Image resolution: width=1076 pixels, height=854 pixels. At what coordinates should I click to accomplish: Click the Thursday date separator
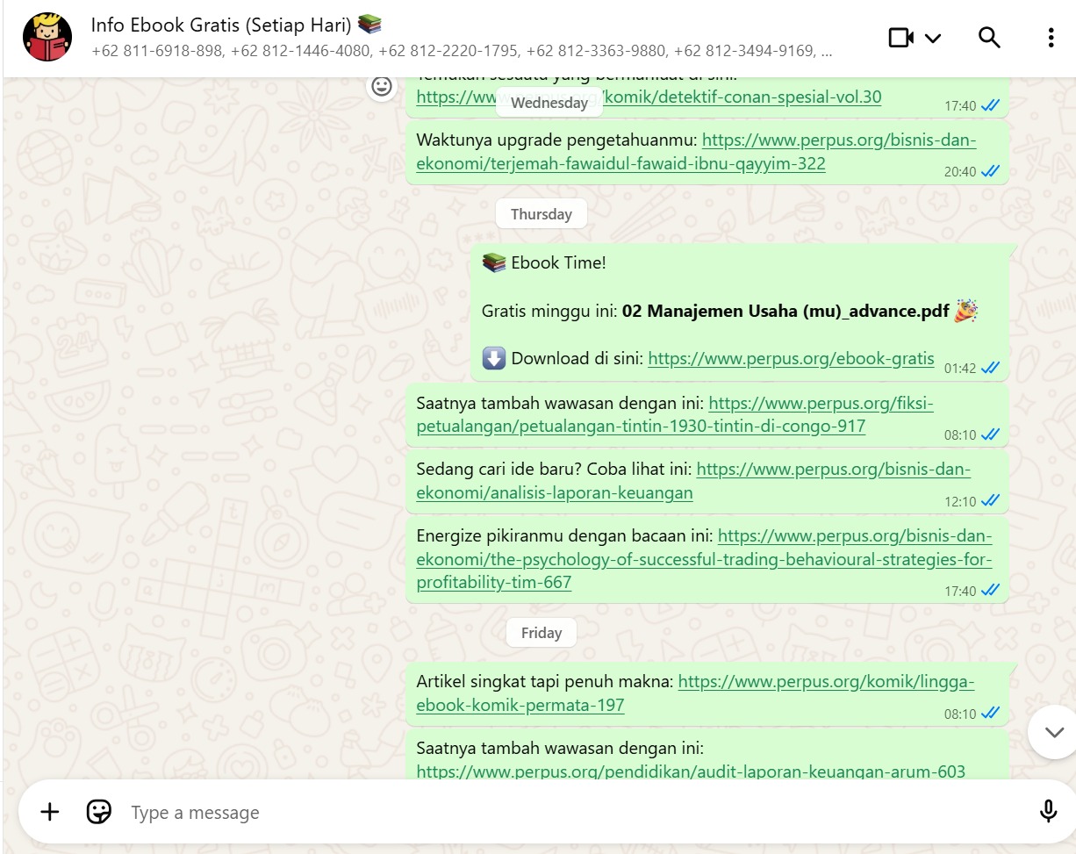coord(542,214)
